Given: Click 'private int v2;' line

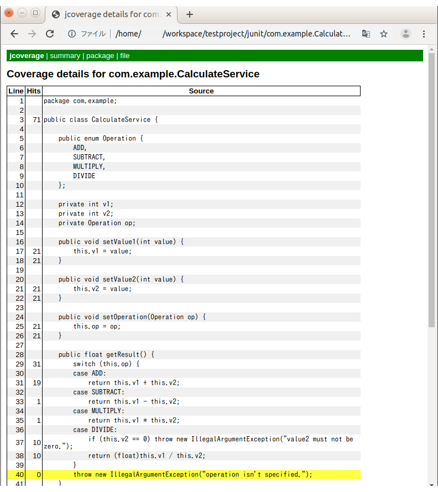Looking at the screenshot, I should 86,214.
